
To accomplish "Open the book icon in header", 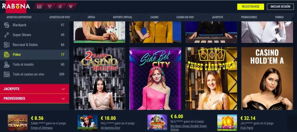I will (x=39, y=6).
